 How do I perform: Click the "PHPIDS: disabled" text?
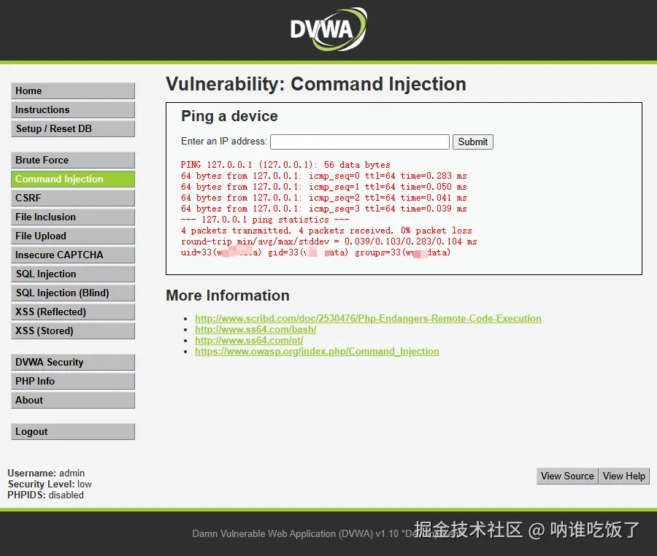click(46, 495)
